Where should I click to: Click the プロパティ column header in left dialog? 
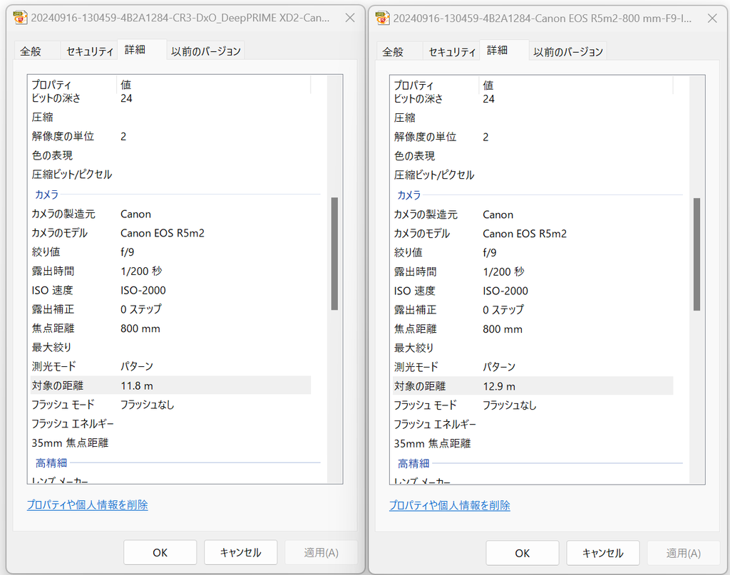click(71, 84)
